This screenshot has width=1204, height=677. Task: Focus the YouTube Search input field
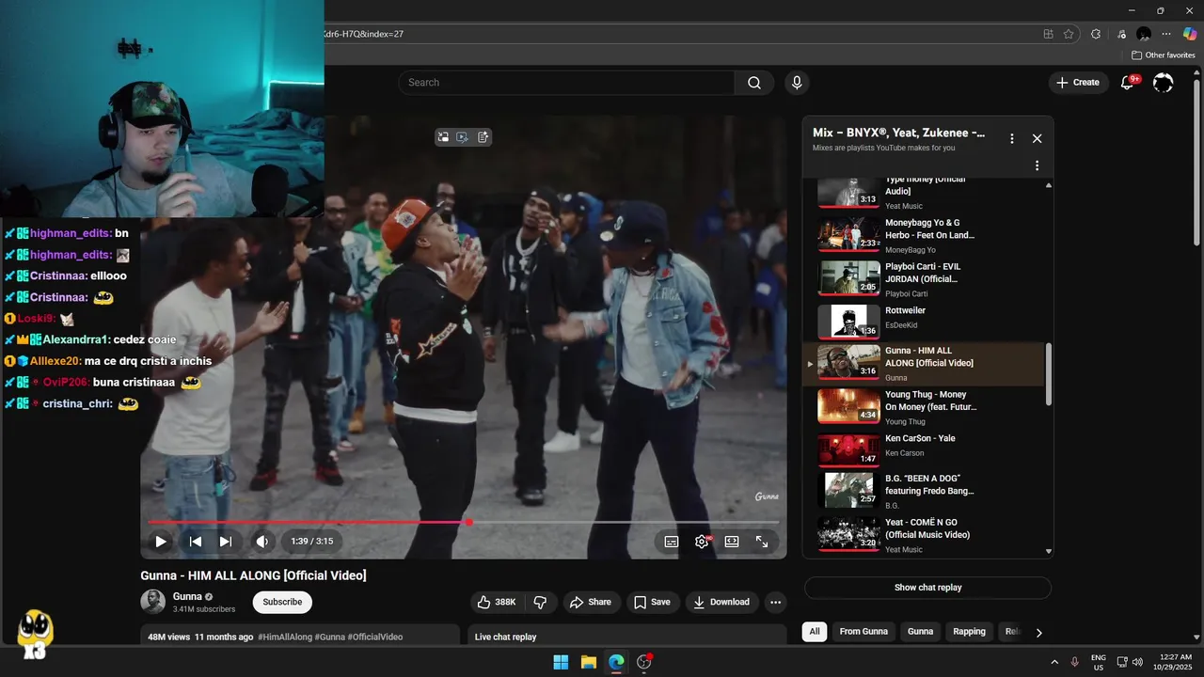[x=566, y=83]
